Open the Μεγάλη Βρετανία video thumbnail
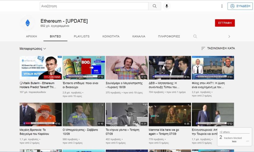The image size is (254, 152). 41,114
